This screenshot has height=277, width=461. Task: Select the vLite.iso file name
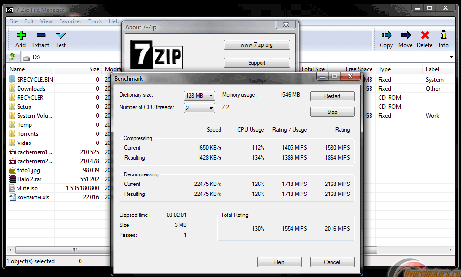click(27, 188)
